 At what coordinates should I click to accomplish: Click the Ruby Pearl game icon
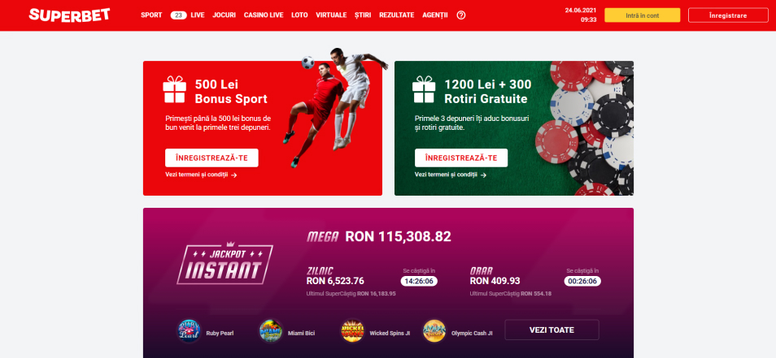coord(189,331)
